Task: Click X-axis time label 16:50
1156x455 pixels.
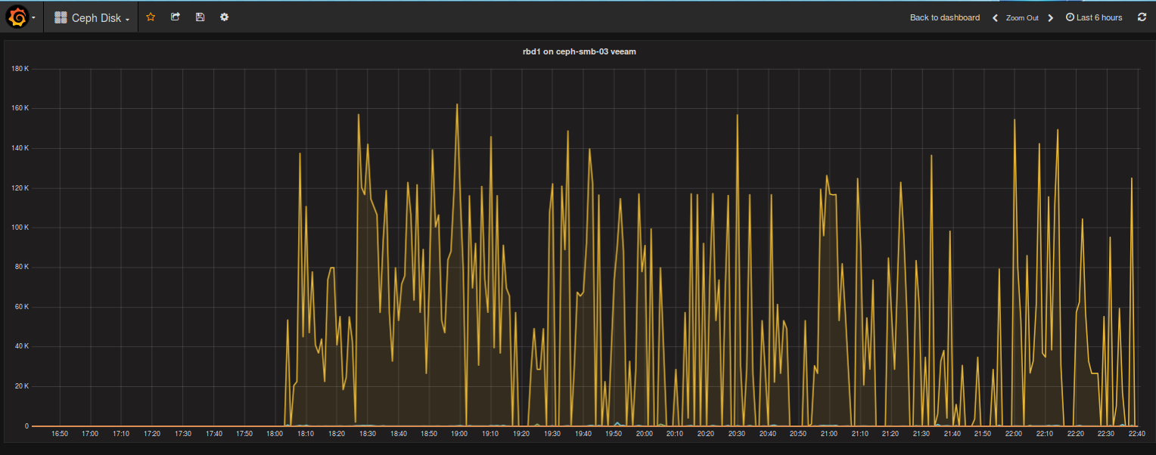Action: (60, 434)
